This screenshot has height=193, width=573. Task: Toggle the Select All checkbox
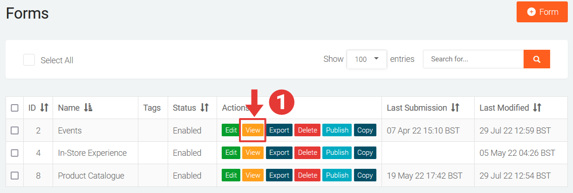pos(29,60)
